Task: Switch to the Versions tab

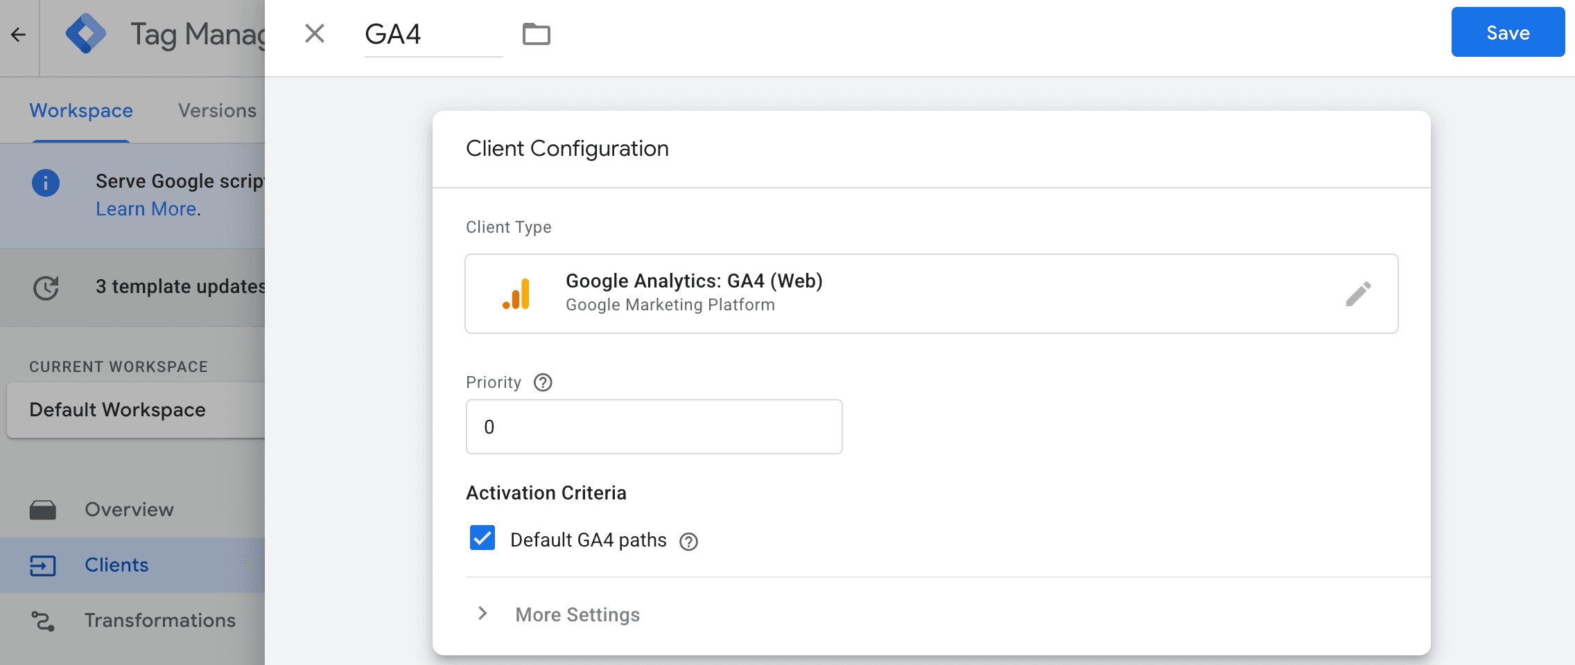Action: [x=217, y=111]
